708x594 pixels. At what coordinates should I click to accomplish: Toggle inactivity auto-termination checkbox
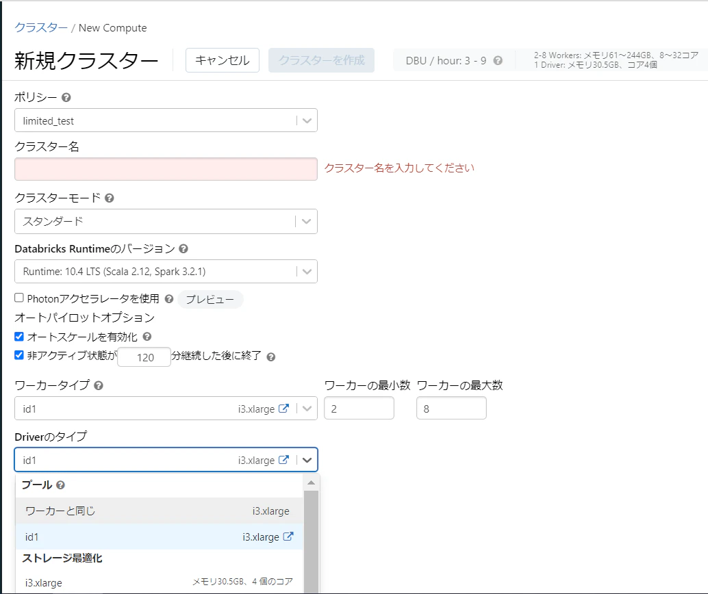coord(19,354)
